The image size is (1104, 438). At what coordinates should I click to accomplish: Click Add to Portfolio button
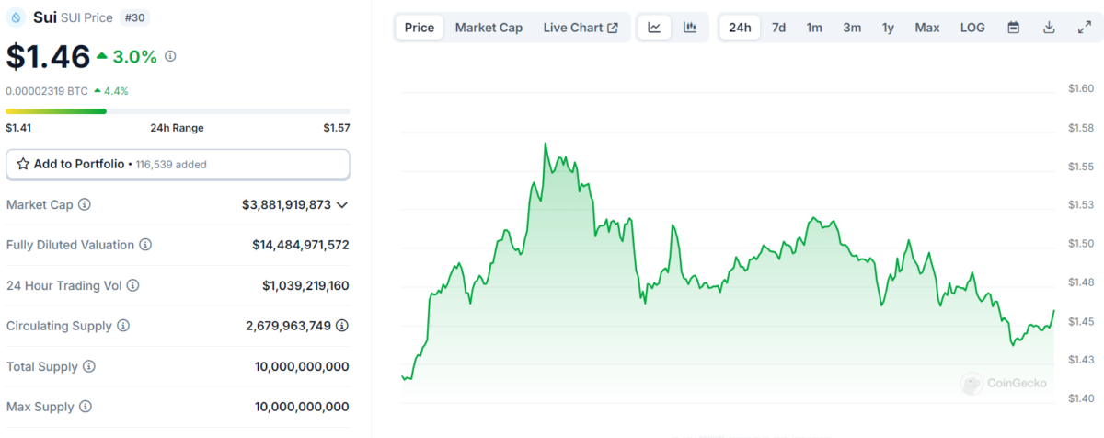coord(178,164)
